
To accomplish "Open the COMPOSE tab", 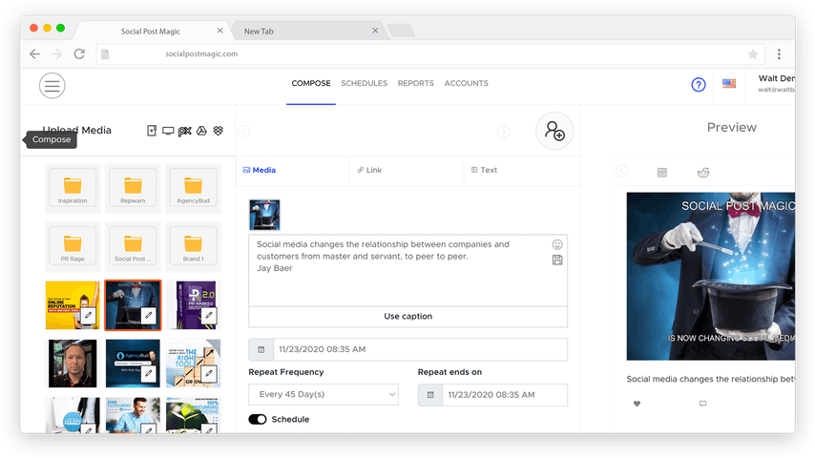I will (311, 83).
